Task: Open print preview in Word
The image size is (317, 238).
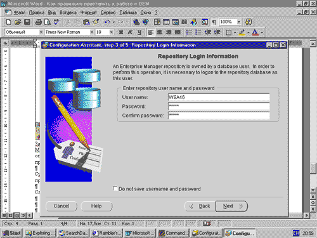Action: pos(48,22)
